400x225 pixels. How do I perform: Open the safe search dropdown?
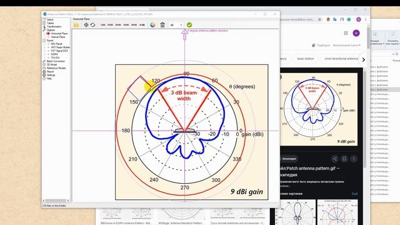click(x=346, y=46)
